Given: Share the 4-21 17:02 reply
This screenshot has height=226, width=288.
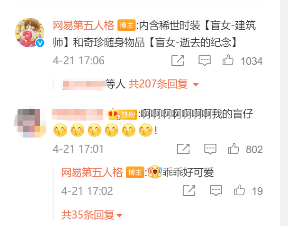Looking at the screenshot, I should click(x=189, y=191).
